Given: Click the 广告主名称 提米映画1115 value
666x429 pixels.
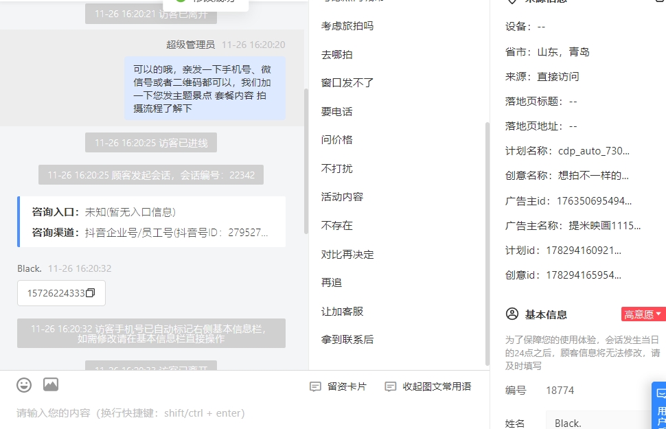Looking at the screenshot, I should click(604, 226).
